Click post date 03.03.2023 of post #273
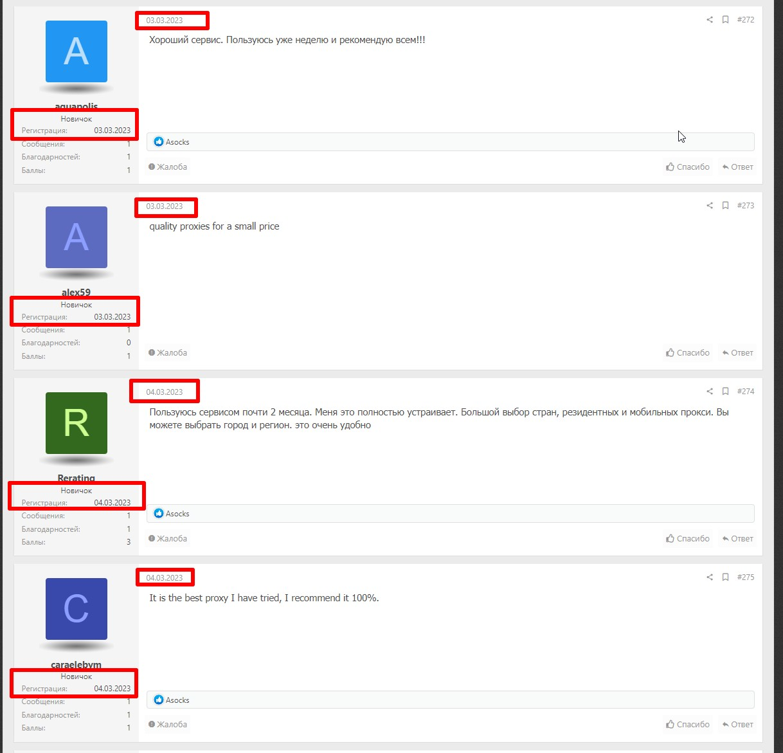The image size is (783, 753). coord(165,206)
